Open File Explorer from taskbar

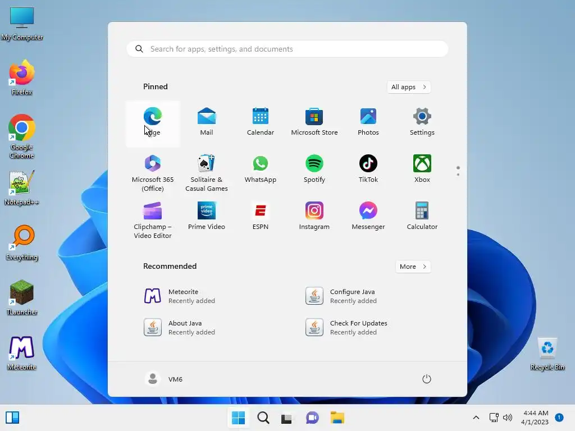[x=337, y=418]
